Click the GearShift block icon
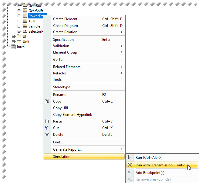Screen dimensions: 199x183 [25, 11]
